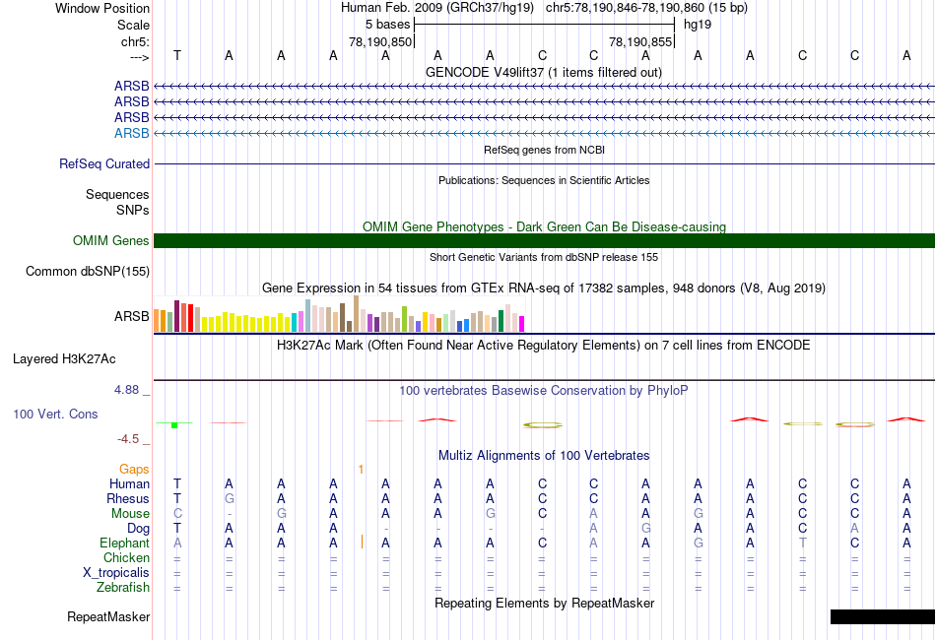Click the G base in Rhesus row
The height and width of the screenshot is (640, 936).
pos(230,498)
